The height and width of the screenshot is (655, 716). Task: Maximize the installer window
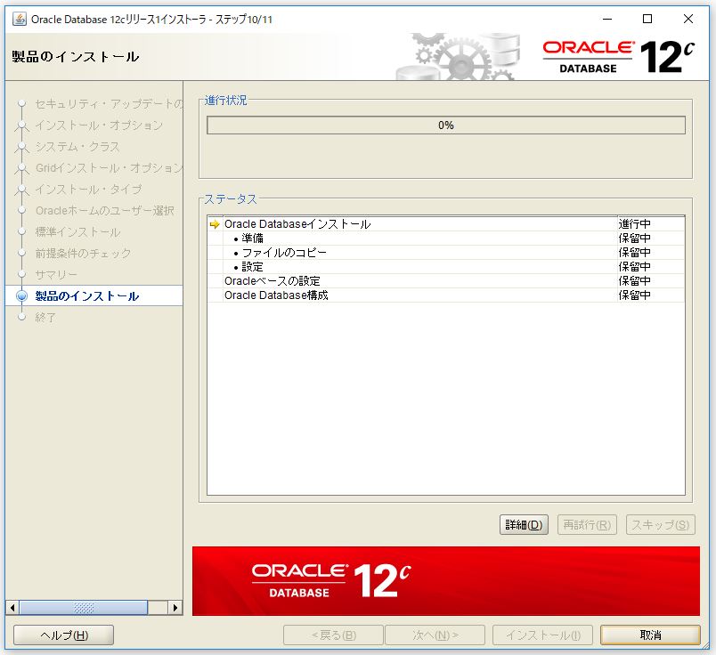click(x=647, y=20)
